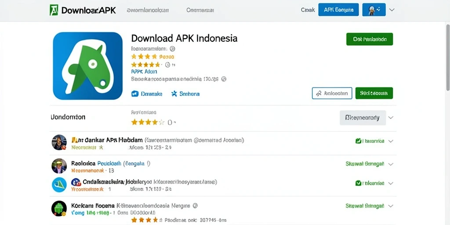The width and height of the screenshot is (450, 225).
Task: Open the first header navigation menu item
Action: click(x=148, y=11)
